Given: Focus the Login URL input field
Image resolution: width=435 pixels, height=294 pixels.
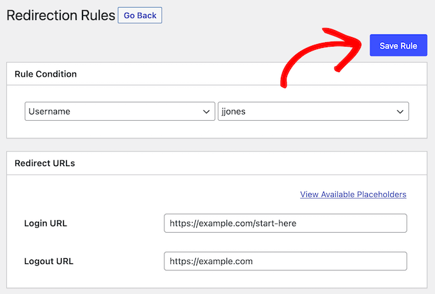Looking at the screenshot, I should point(285,223).
